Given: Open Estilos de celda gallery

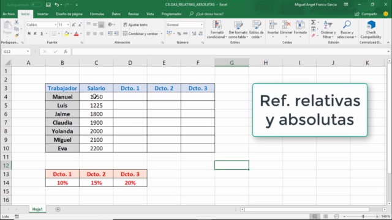Looking at the screenshot, I should click(256, 29).
